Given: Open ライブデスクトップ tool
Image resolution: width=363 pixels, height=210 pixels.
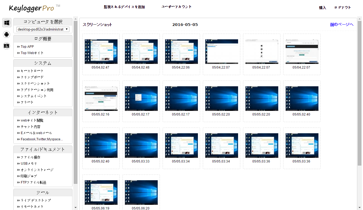Looking at the screenshot, I should [36, 200].
